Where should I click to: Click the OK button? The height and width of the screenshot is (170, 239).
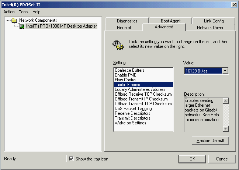click(192, 159)
